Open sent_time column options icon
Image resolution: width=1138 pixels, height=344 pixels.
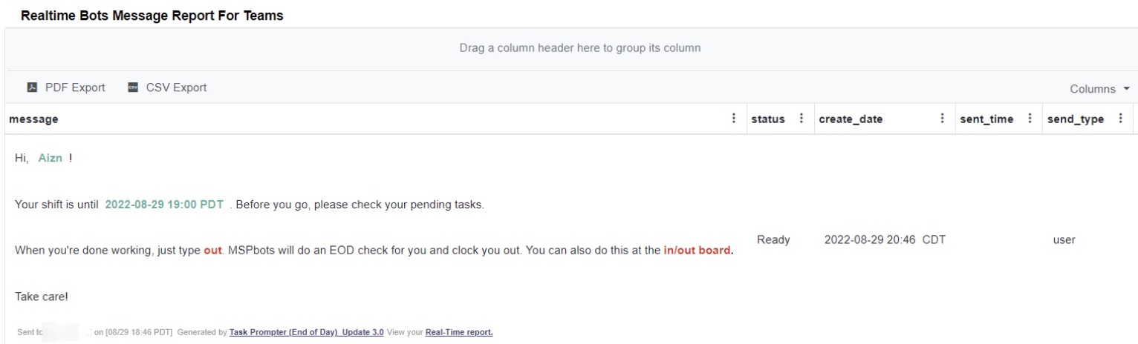[1030, 119]
